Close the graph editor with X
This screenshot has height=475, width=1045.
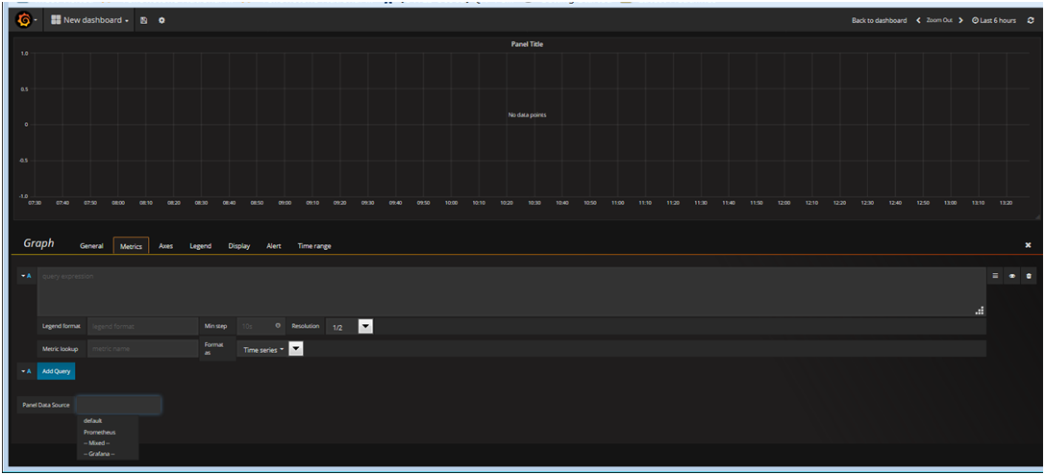[1028, 245]
